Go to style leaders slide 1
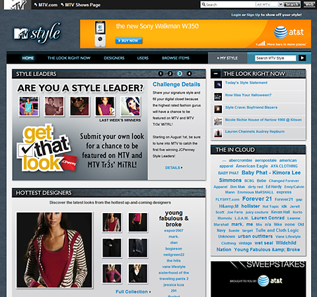This screenshot has height=297, width=317. tap(160, 74)
